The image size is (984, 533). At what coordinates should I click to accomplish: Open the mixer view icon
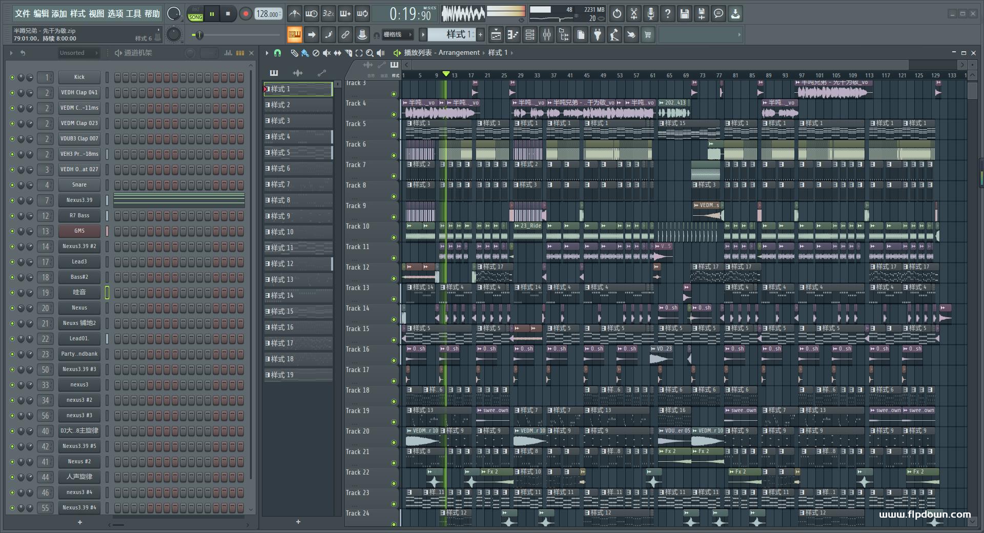click(x=547, y=35)
